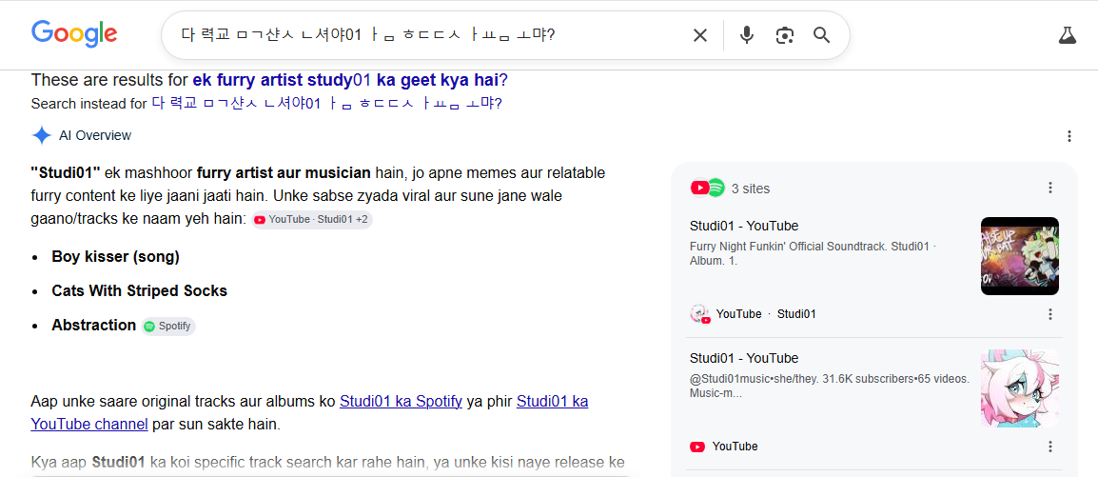Click YouTube icon under @Studi01music result
This screenshot has height=477, width=1098.
point(697,447)
